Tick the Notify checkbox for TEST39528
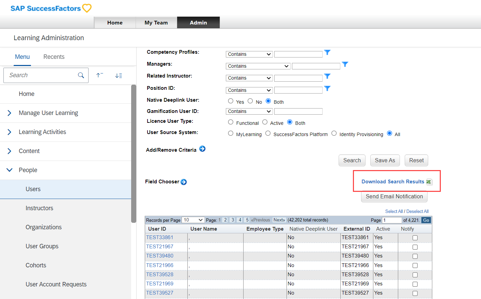Screen dimensions: 481x299 [415, 275]
